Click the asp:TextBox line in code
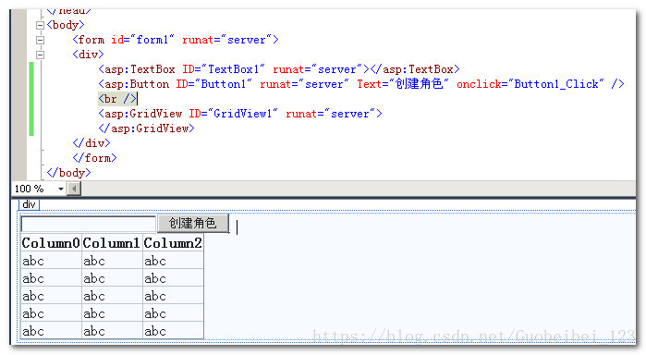 click(x=279, y=69)
